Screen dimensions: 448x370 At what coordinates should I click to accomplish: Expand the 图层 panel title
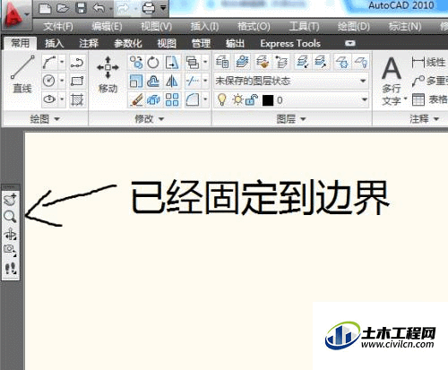click(291, 119)
